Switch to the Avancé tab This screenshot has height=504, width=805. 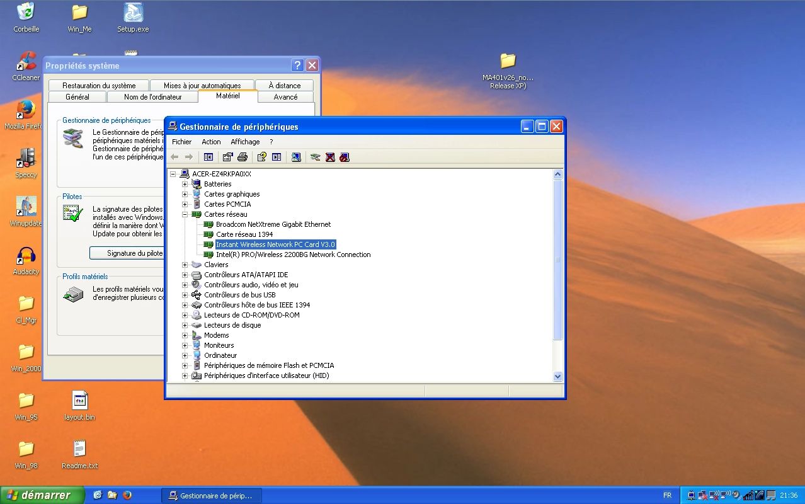(286, 97)
